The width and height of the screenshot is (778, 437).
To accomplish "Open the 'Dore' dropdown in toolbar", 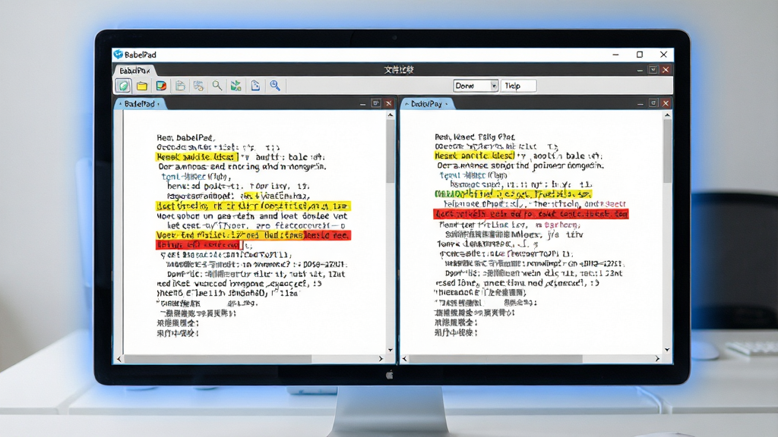I will click(x=476, y=86).
